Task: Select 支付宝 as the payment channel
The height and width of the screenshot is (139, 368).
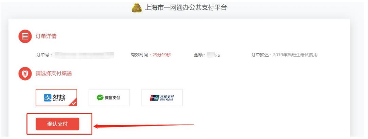Action: (x=56, y=98)
